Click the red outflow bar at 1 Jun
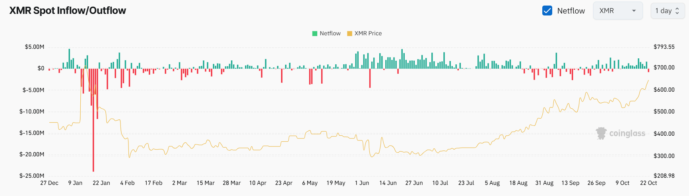The width and height of the screenshot is (689, 196). [370, 78]
